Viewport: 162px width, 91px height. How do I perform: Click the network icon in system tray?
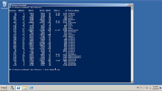point(147,88)
